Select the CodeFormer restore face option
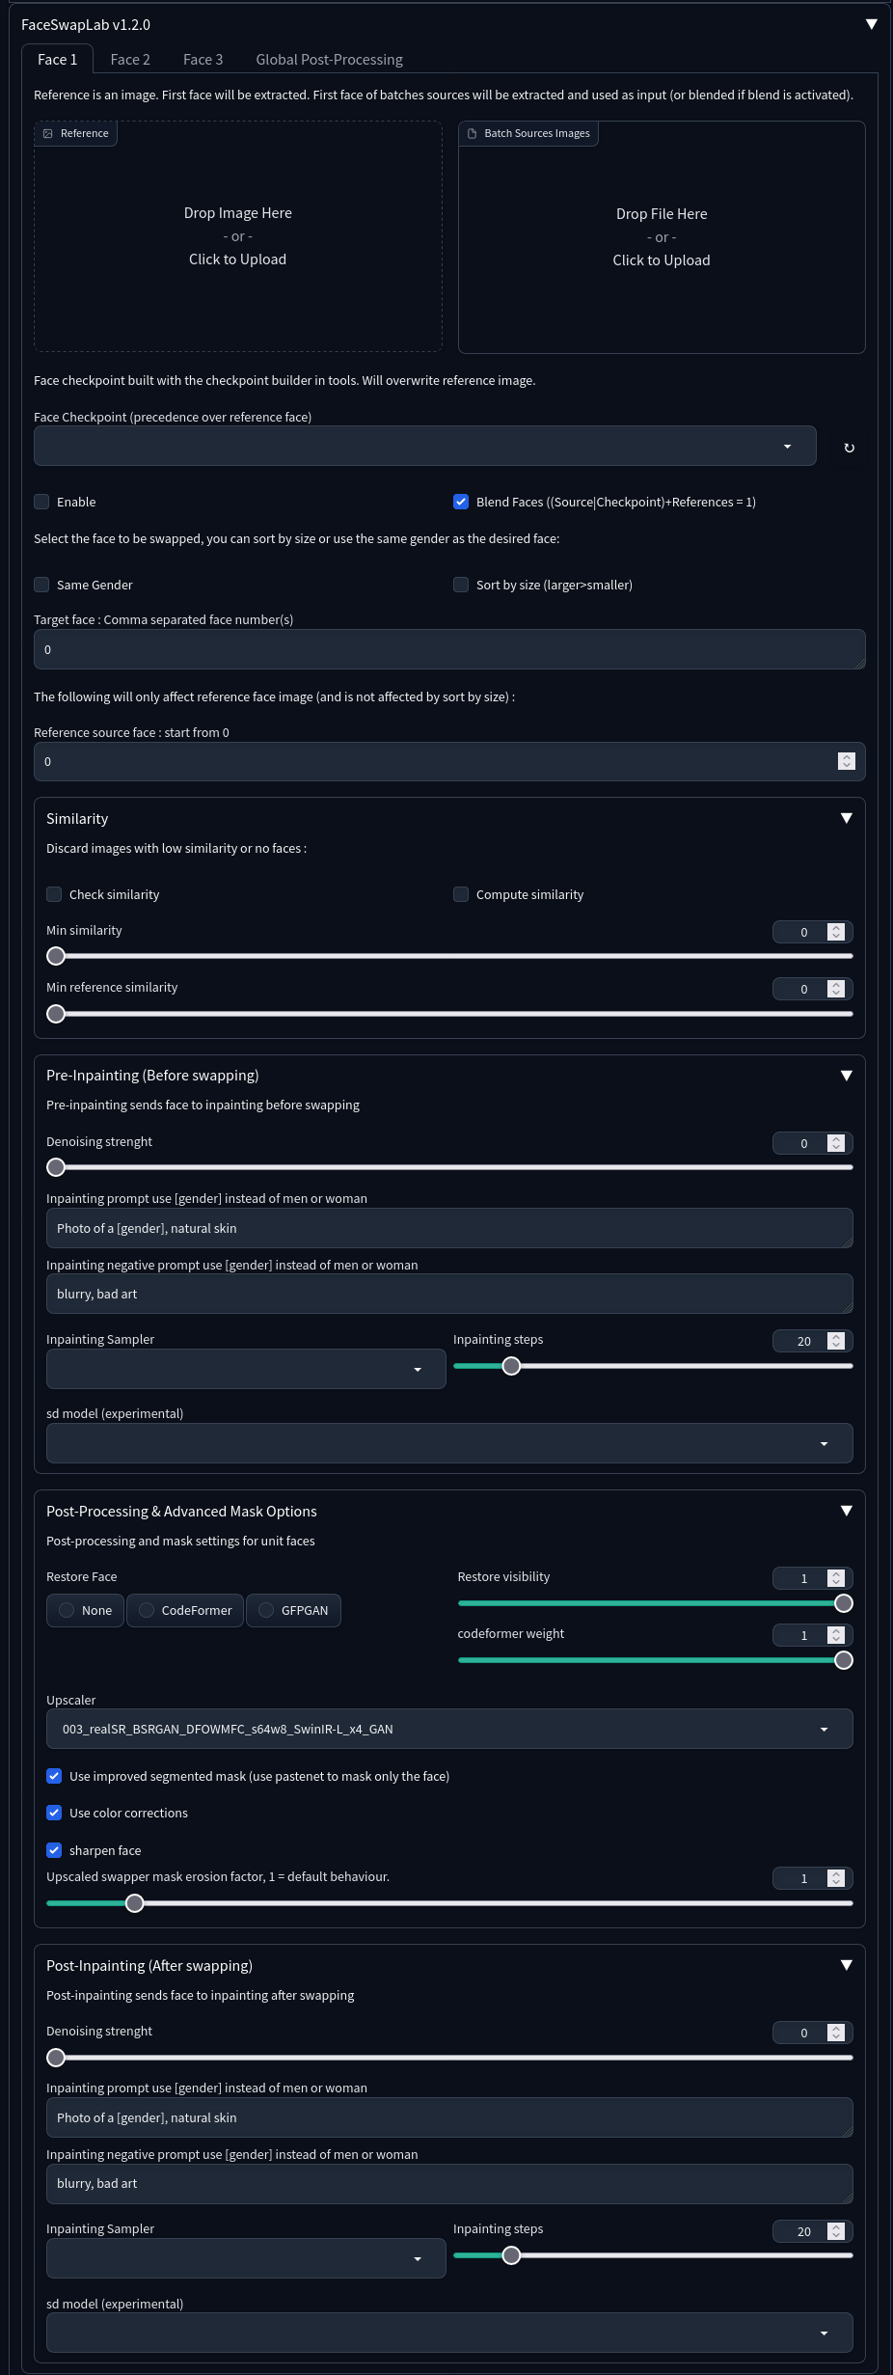 (185, 1610)
